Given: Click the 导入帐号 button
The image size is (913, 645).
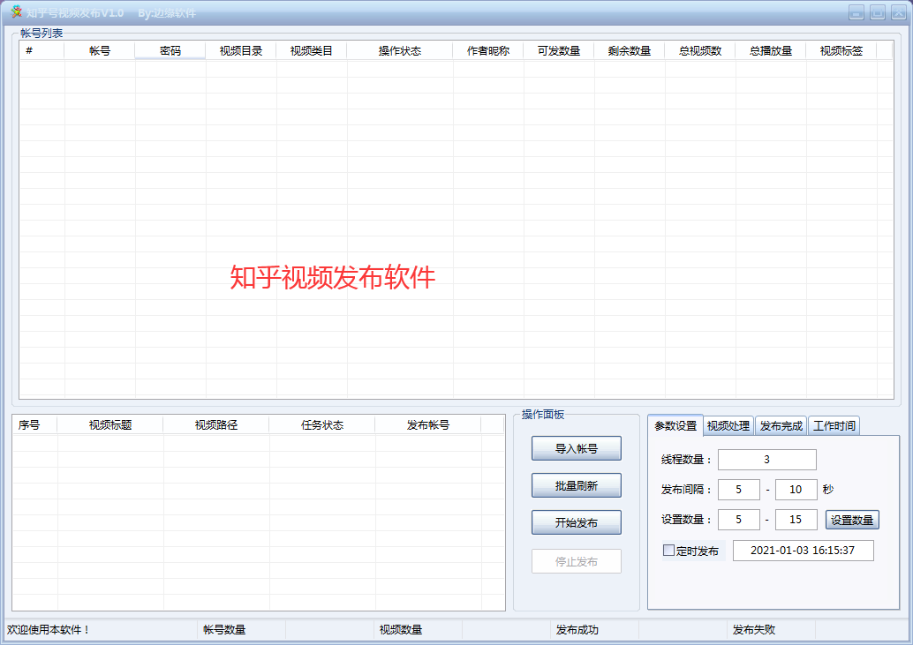Looking at the screenshot, I should point(576,448).
